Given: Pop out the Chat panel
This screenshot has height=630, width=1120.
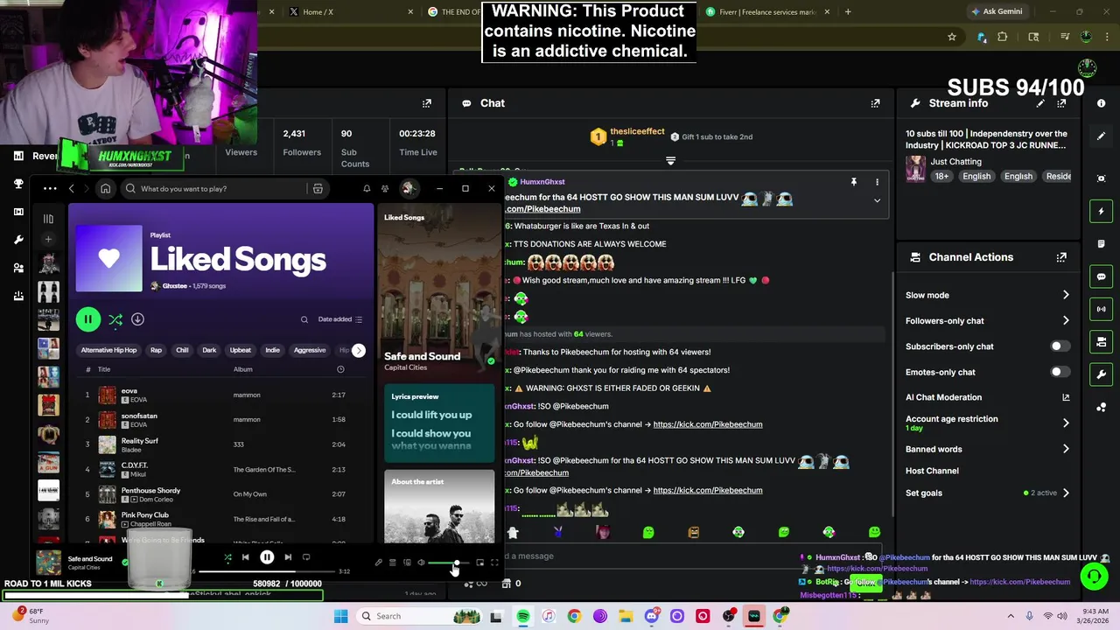Looking at the screenshot, I should [x=875, y=103].
